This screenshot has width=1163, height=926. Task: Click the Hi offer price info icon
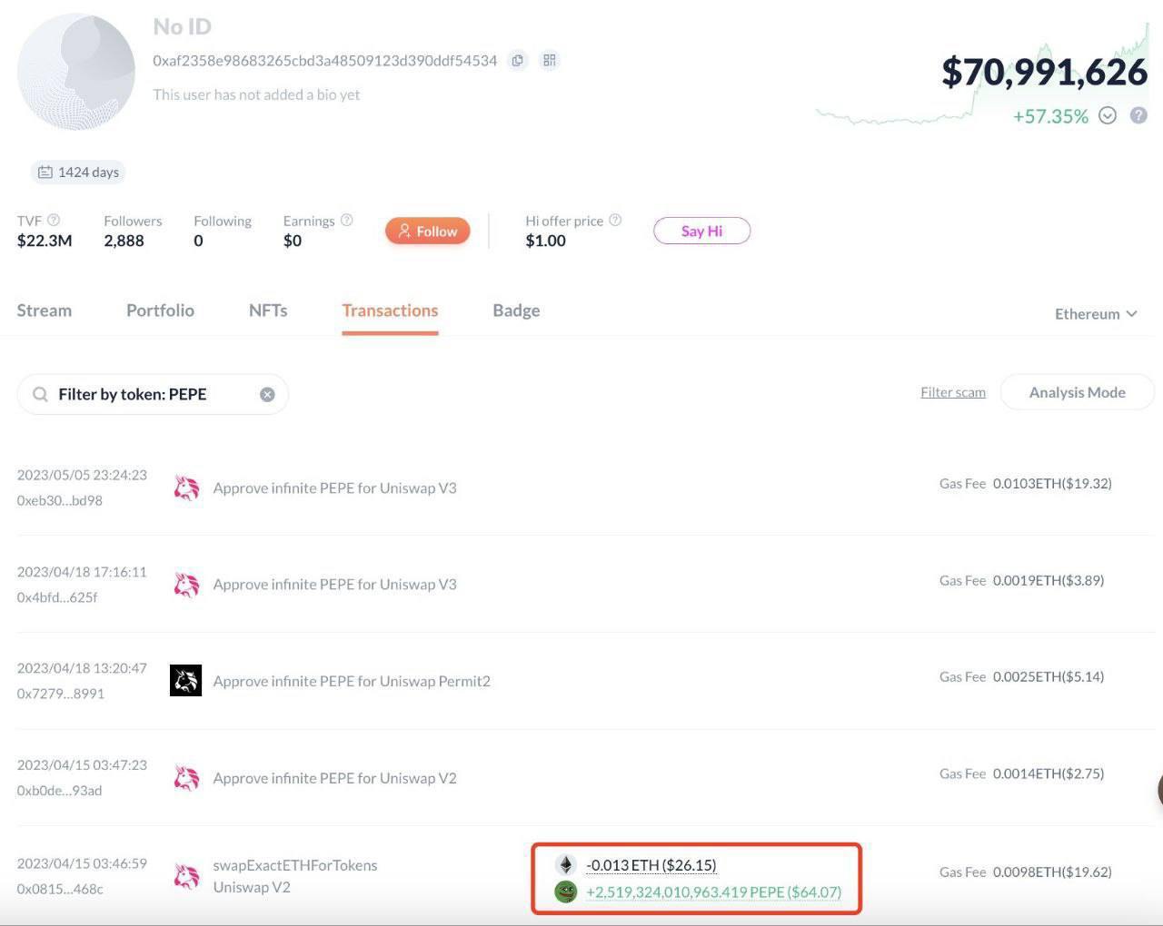pos(615,220)
